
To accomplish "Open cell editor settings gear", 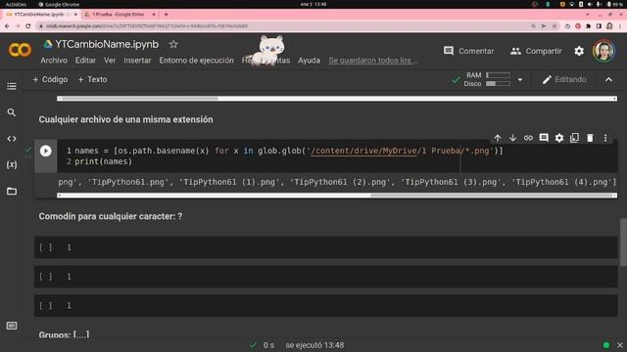I will tap(559, 138).
